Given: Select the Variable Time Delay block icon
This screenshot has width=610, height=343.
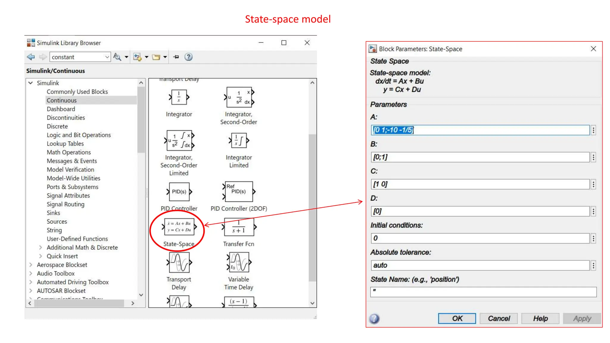Looking at the screenshot, I should [239, 262].
